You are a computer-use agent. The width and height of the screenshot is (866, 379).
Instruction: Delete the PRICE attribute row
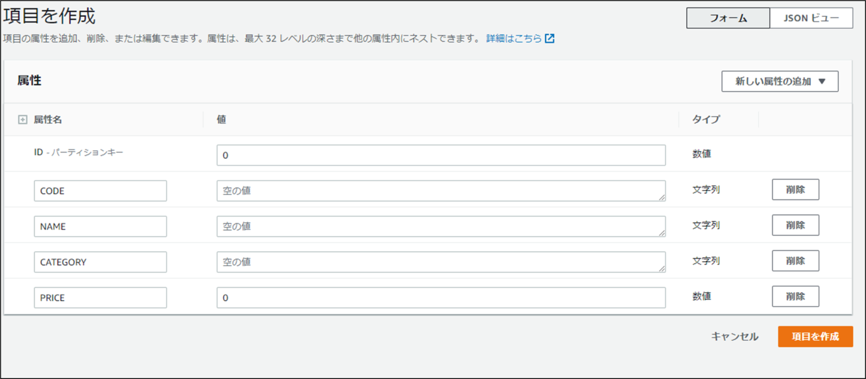(796, 296)
